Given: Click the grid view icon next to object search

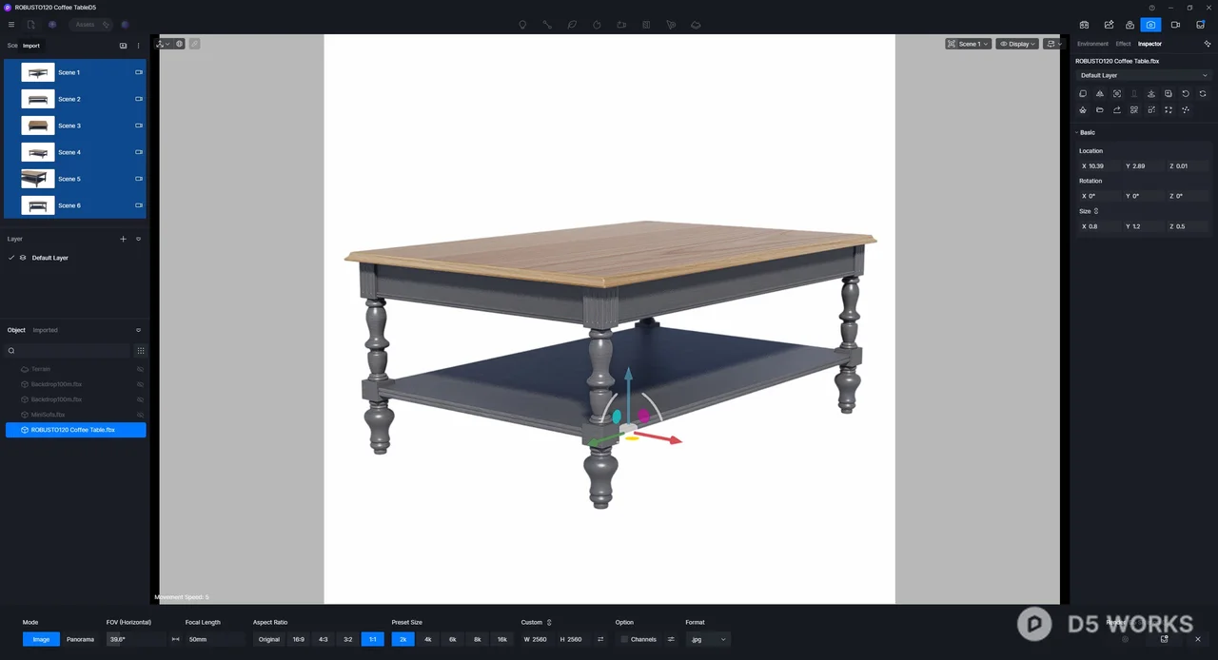Looking at the screenshot, I should point(141,351).
